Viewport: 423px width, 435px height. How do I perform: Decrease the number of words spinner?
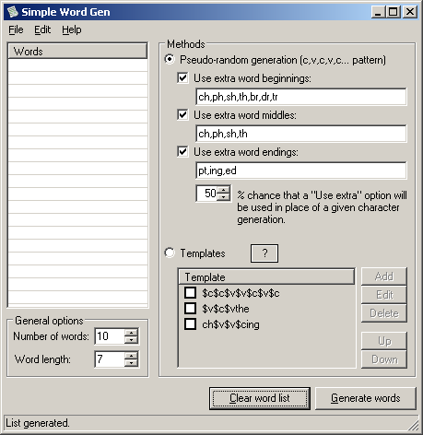click(x=132, y=340)
